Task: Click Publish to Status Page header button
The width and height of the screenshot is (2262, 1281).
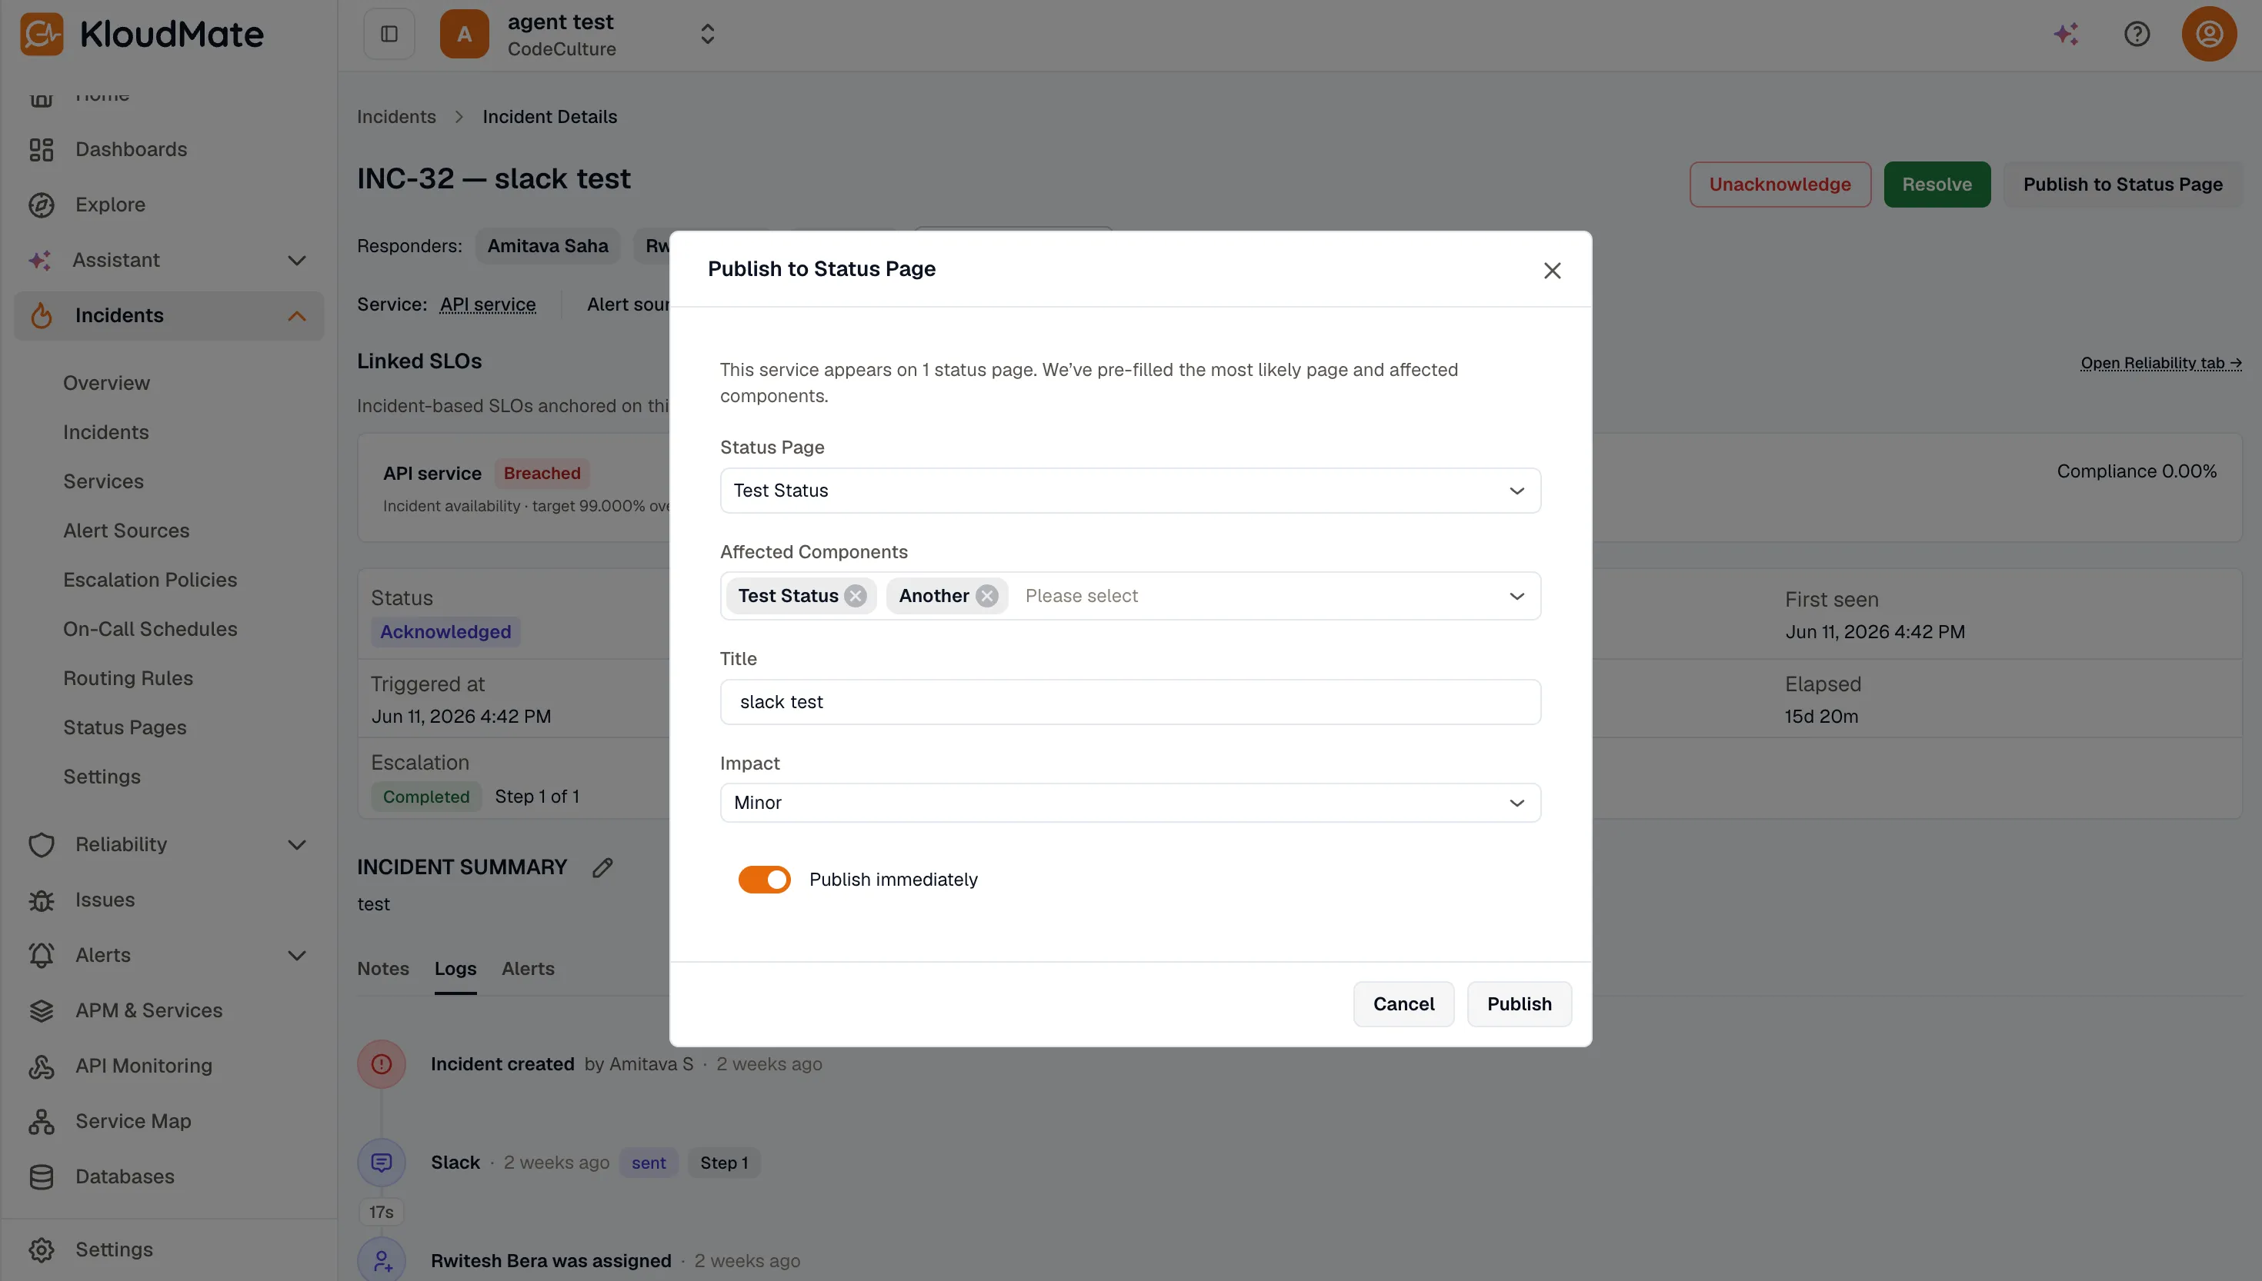Action: (2122, 185)
